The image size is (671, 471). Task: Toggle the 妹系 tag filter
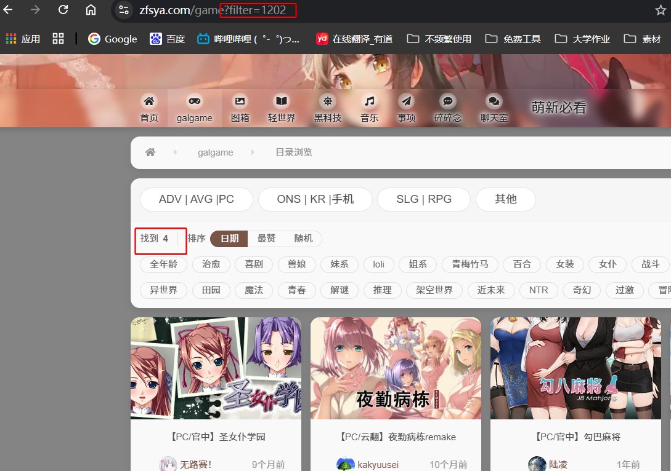tap(340, 264)
